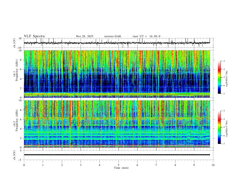Click the '3' tick on the Time axis

[81, 165]
